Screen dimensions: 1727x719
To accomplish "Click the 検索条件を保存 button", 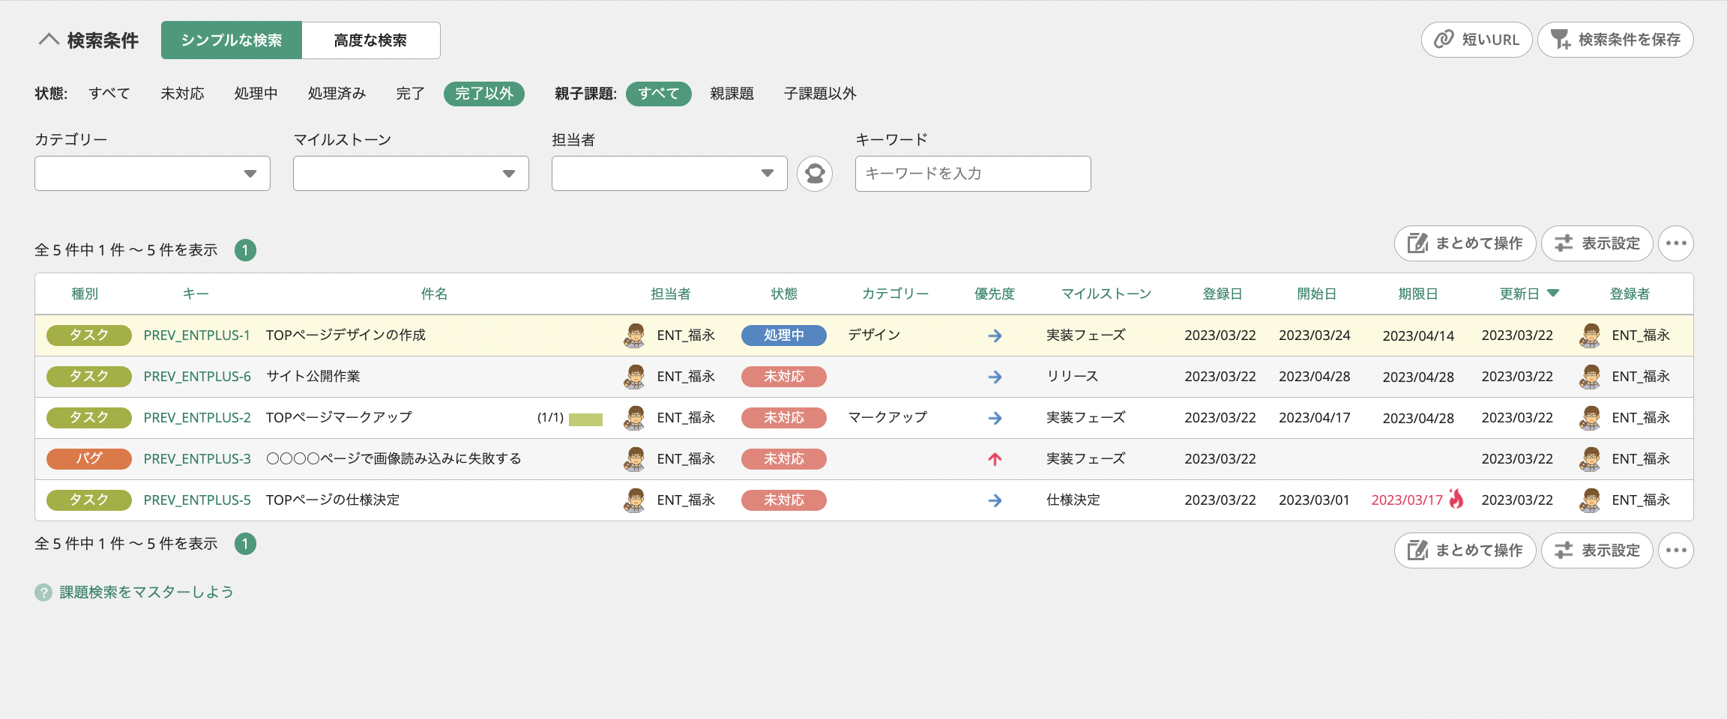I will (1616, 39).
